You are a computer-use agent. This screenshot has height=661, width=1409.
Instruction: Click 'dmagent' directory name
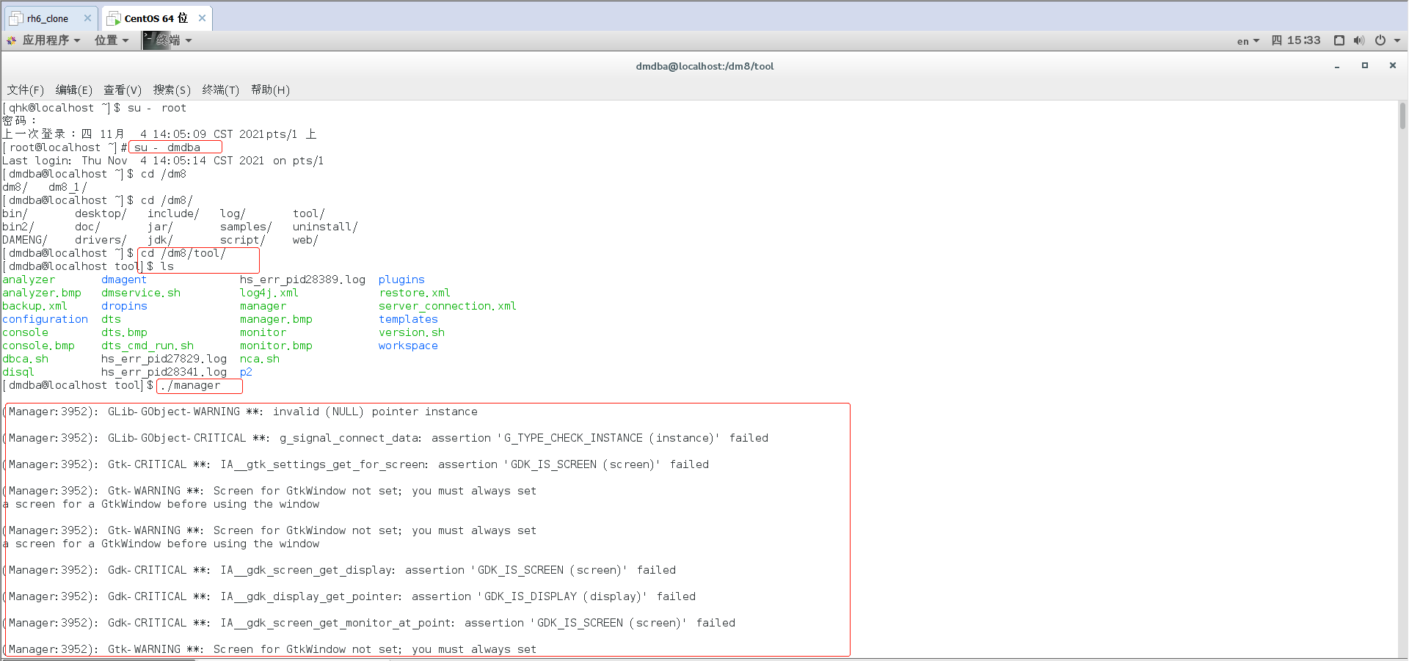(124, 280)
